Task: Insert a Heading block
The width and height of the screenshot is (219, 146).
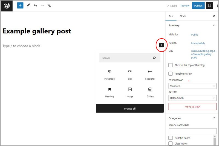Action: point(109,93)
